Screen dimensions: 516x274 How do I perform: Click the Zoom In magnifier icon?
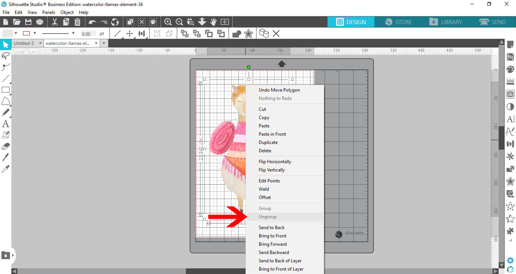click(x=168, y=22)
